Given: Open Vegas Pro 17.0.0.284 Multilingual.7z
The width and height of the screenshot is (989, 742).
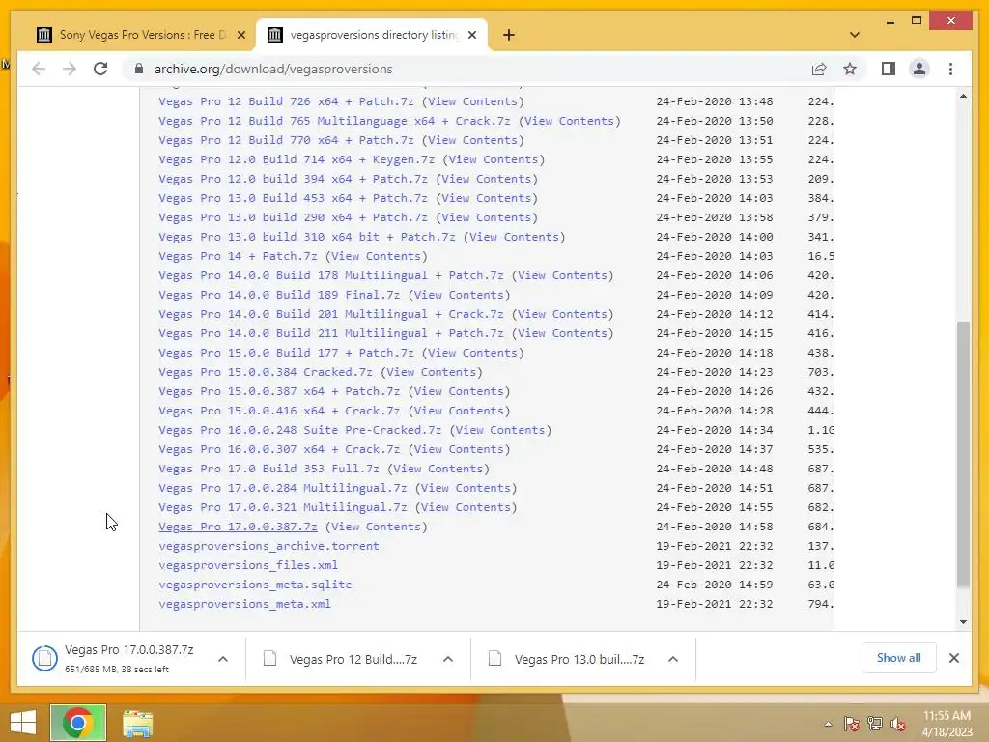Looking at the screenshot, I should pos(283,488).
